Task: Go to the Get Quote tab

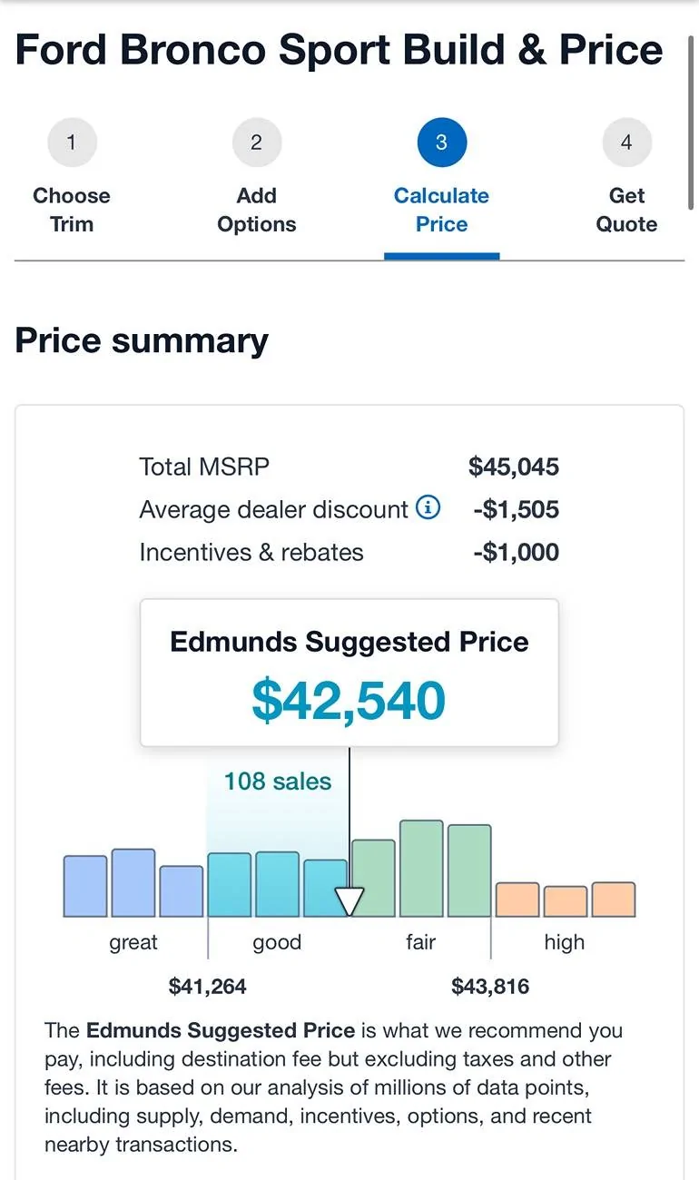Action: click(626, 210)
